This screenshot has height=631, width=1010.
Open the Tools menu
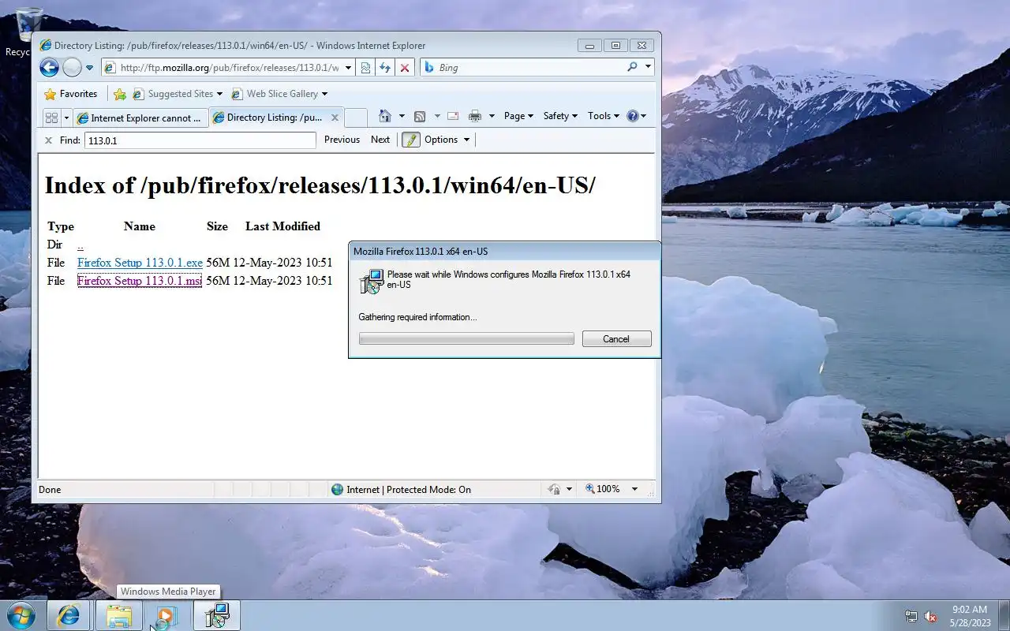pos(604,116)
